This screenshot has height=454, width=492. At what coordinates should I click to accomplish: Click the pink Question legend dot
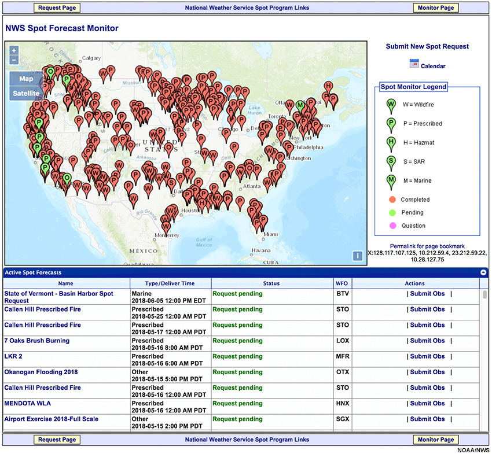(392, 226)
